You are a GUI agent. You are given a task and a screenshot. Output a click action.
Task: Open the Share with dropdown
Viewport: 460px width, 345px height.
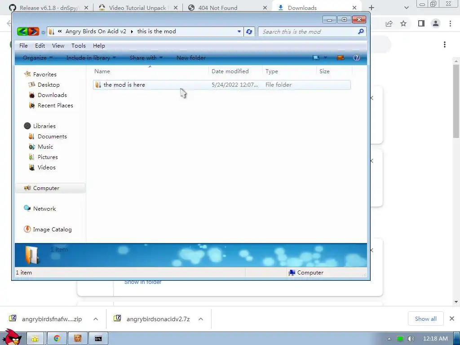pos(146,58)
